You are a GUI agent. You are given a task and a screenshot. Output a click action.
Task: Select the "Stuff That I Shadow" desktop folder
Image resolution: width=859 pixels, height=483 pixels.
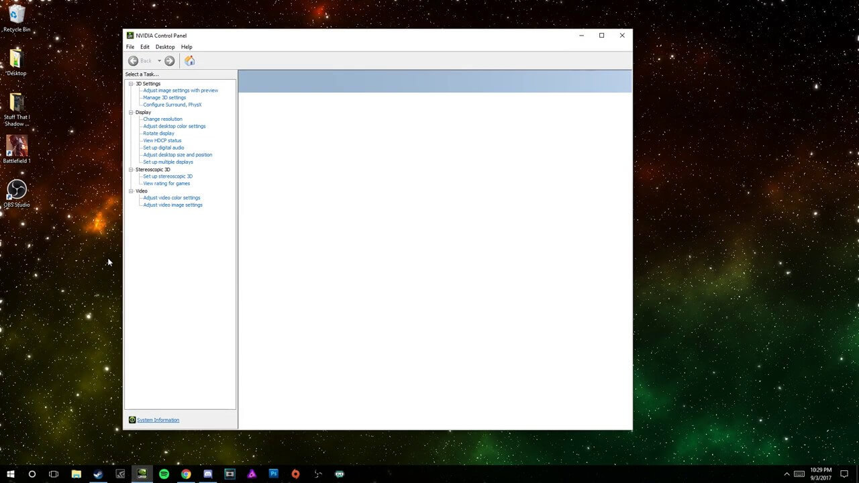(x=17, y=110)
